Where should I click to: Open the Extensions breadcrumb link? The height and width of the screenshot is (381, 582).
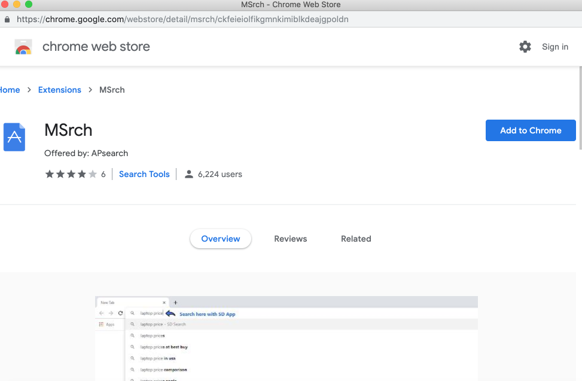click(59, 90)
